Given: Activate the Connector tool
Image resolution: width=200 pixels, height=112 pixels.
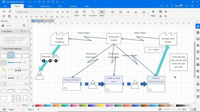Looking at the screenshot, I should tap(93, 13).
